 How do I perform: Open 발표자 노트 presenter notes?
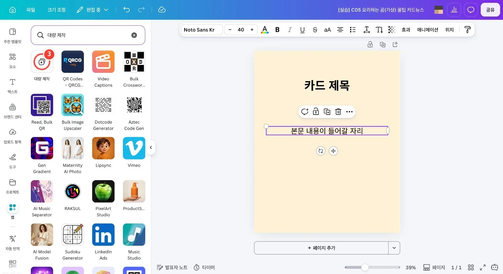coord(172,267)
